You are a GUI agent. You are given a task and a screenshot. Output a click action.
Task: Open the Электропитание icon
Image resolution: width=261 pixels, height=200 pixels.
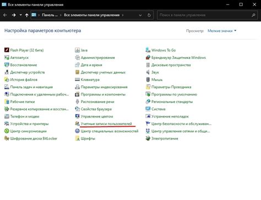click(148, 138)
